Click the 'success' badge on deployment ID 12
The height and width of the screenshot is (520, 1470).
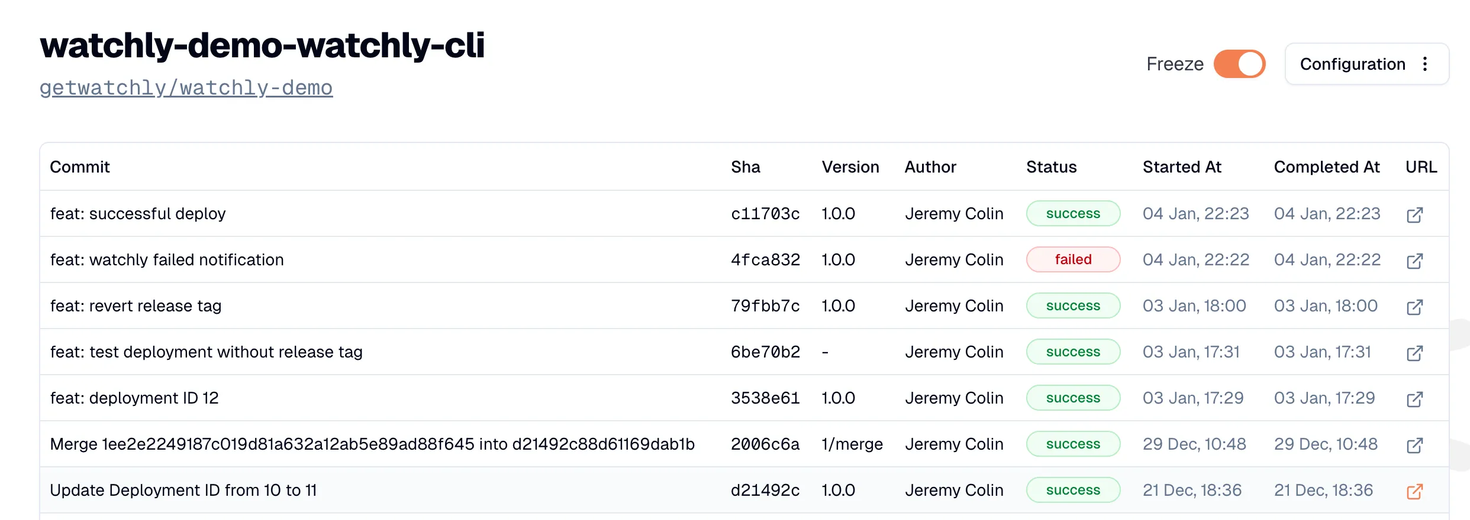point(1073,398)
